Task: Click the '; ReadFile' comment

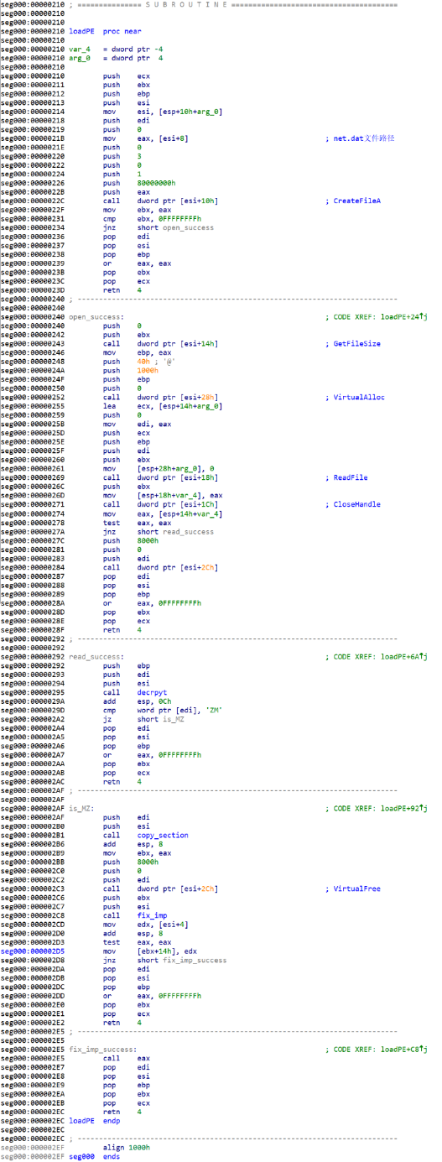Action: (346, 477)
